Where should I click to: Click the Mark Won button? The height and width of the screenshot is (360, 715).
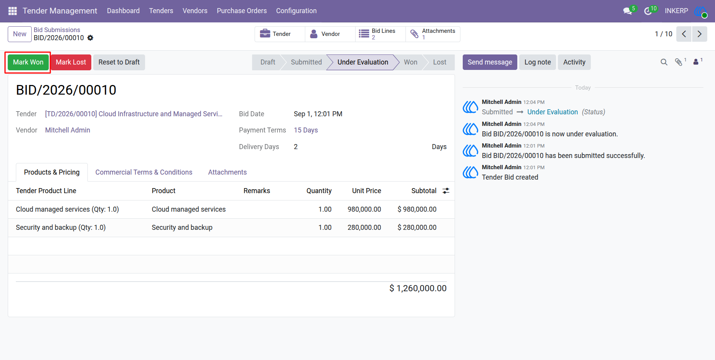(28, 62)
